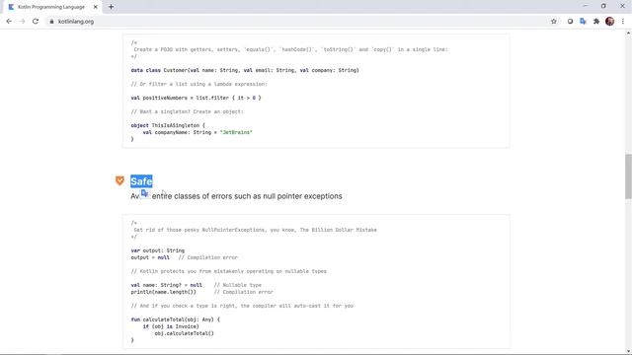Click the comment about operating on nullable types
This screenshot has height=355, width=632.
229,271
